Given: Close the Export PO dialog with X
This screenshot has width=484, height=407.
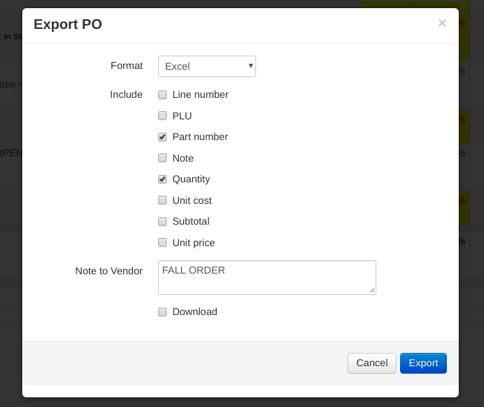Looking at the screenshot, I should tap(442, 23).
